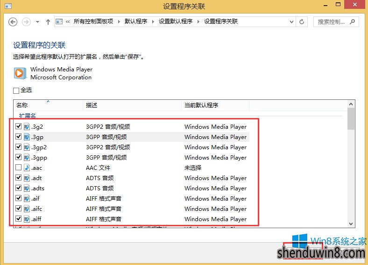This screenshot has width=368, height=265.
Task: Minimize the 设置程序关联 window
Action: coord(326,5)
